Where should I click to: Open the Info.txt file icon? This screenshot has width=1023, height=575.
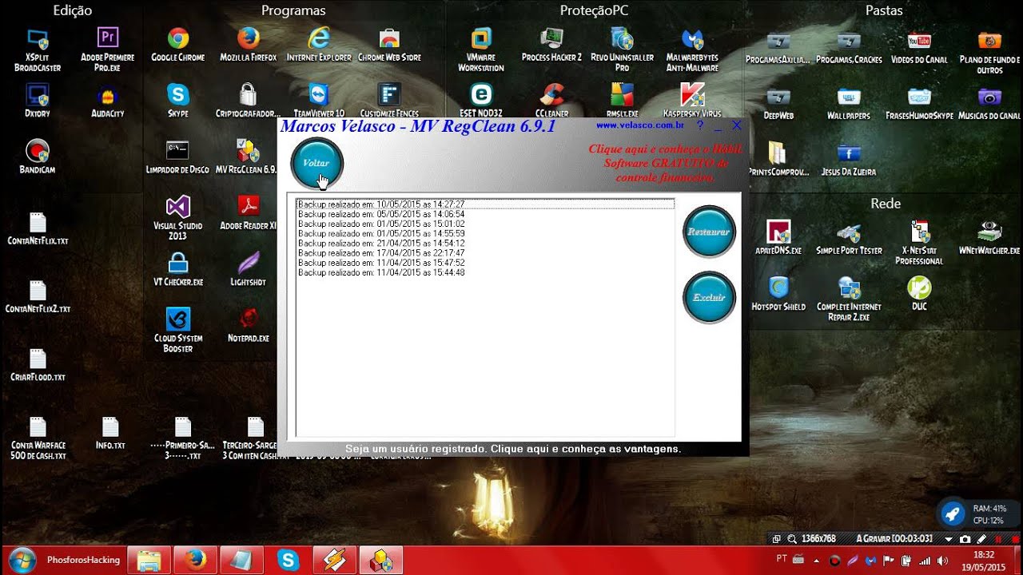coord(110,433)
